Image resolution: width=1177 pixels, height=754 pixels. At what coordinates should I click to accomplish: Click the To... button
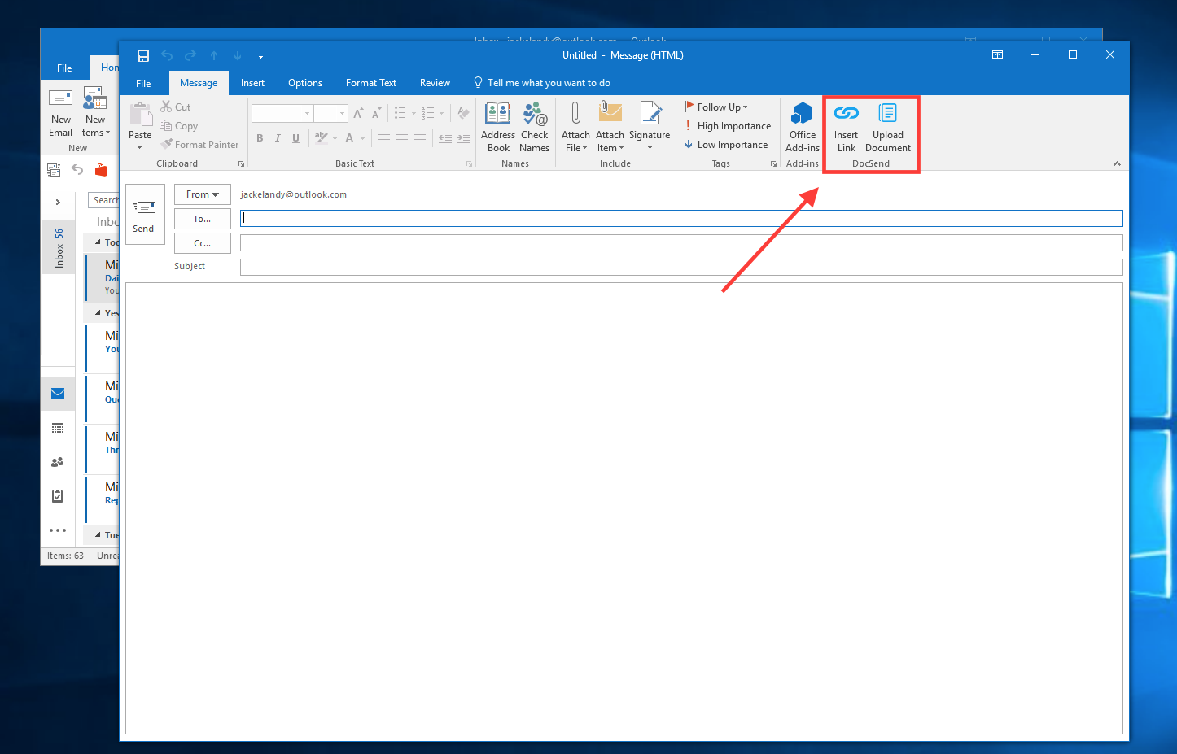click(x=203, y=219)
